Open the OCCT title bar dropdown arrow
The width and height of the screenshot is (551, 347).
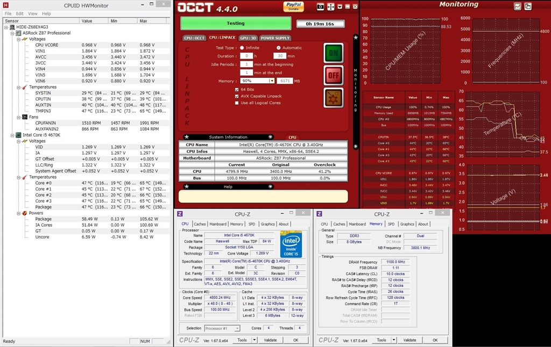pos(340,6)
